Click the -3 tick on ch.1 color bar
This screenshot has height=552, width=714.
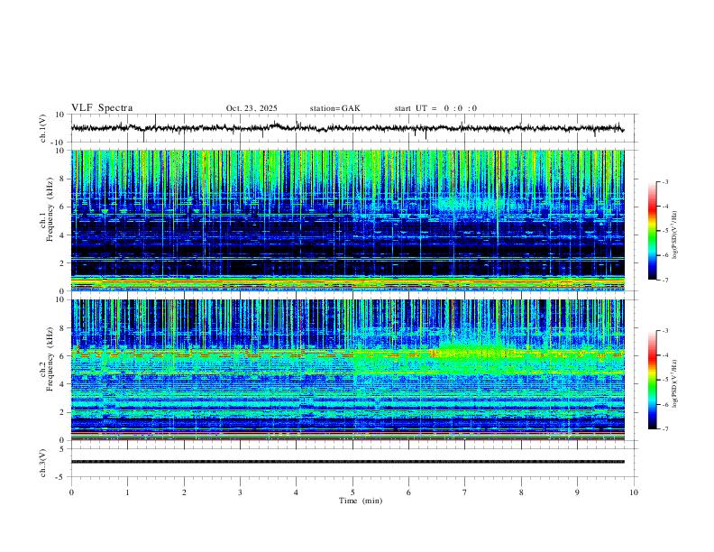tap(665, 182)
